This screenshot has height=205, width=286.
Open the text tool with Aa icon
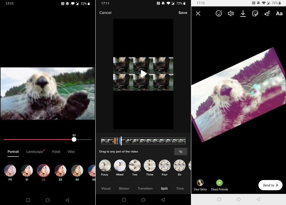pos(279,14)
